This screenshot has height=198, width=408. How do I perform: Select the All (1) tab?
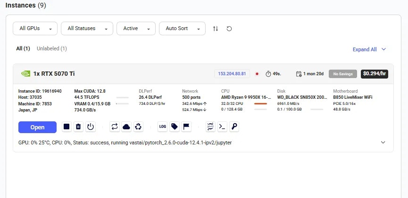(23, 48)
